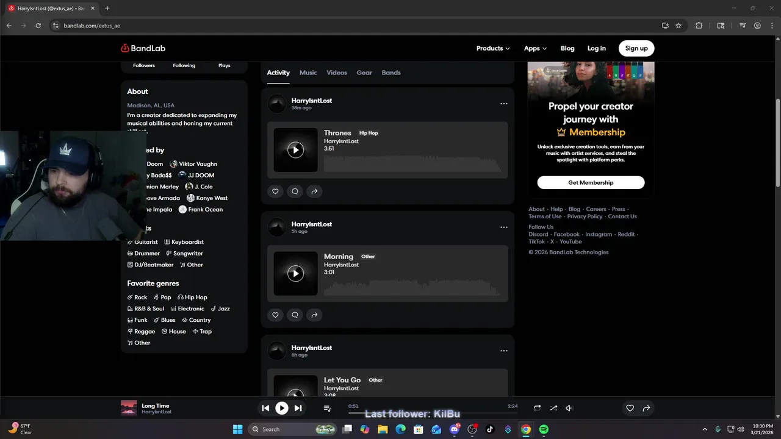Switch to the Music tab
The image size is (781, 439).
(x=308, y=73)
